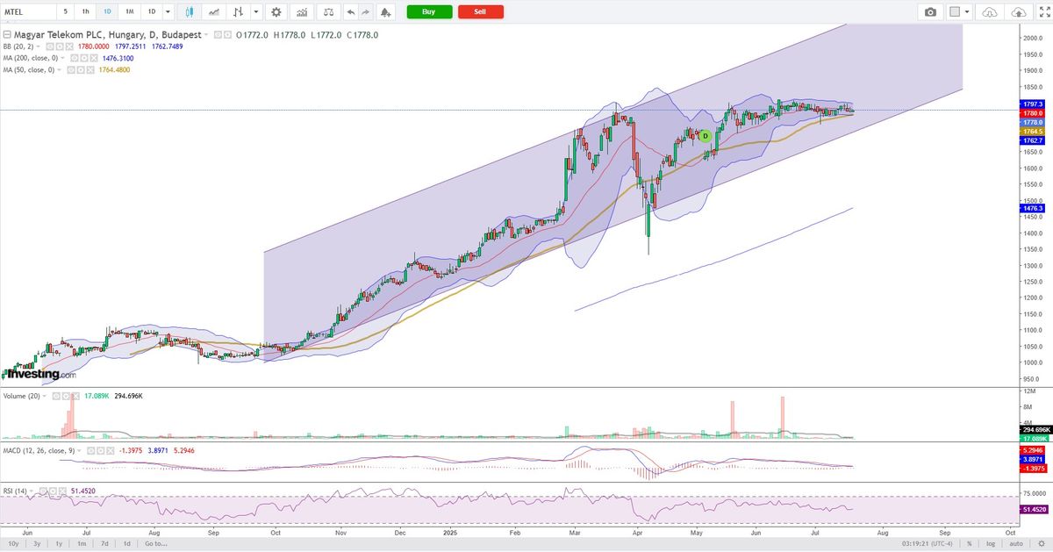Open the Go to... date dialog
1053x552 pixels.
[157, 544]
